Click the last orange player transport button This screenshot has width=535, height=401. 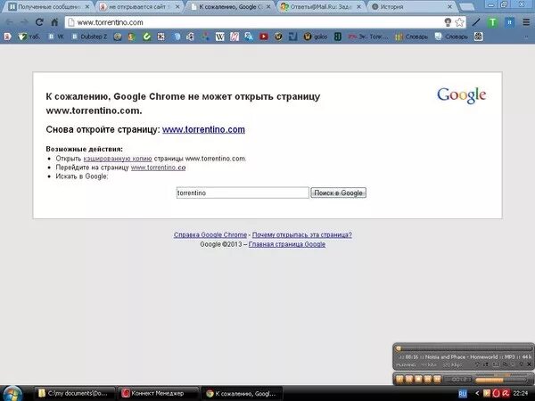437,380
